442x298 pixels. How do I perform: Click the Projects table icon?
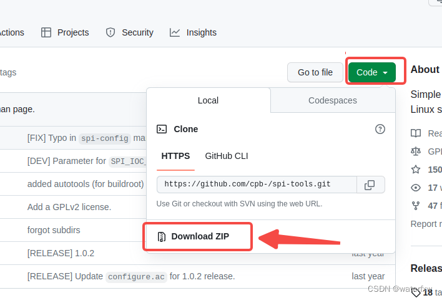pos(46,32)
